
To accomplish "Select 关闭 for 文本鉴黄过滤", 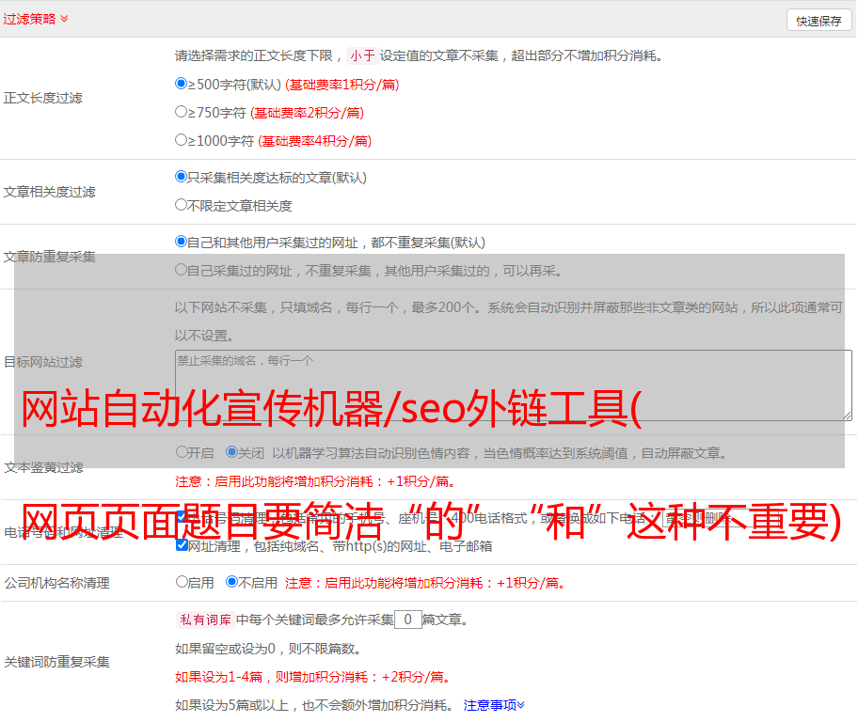I will pos(231,452).
